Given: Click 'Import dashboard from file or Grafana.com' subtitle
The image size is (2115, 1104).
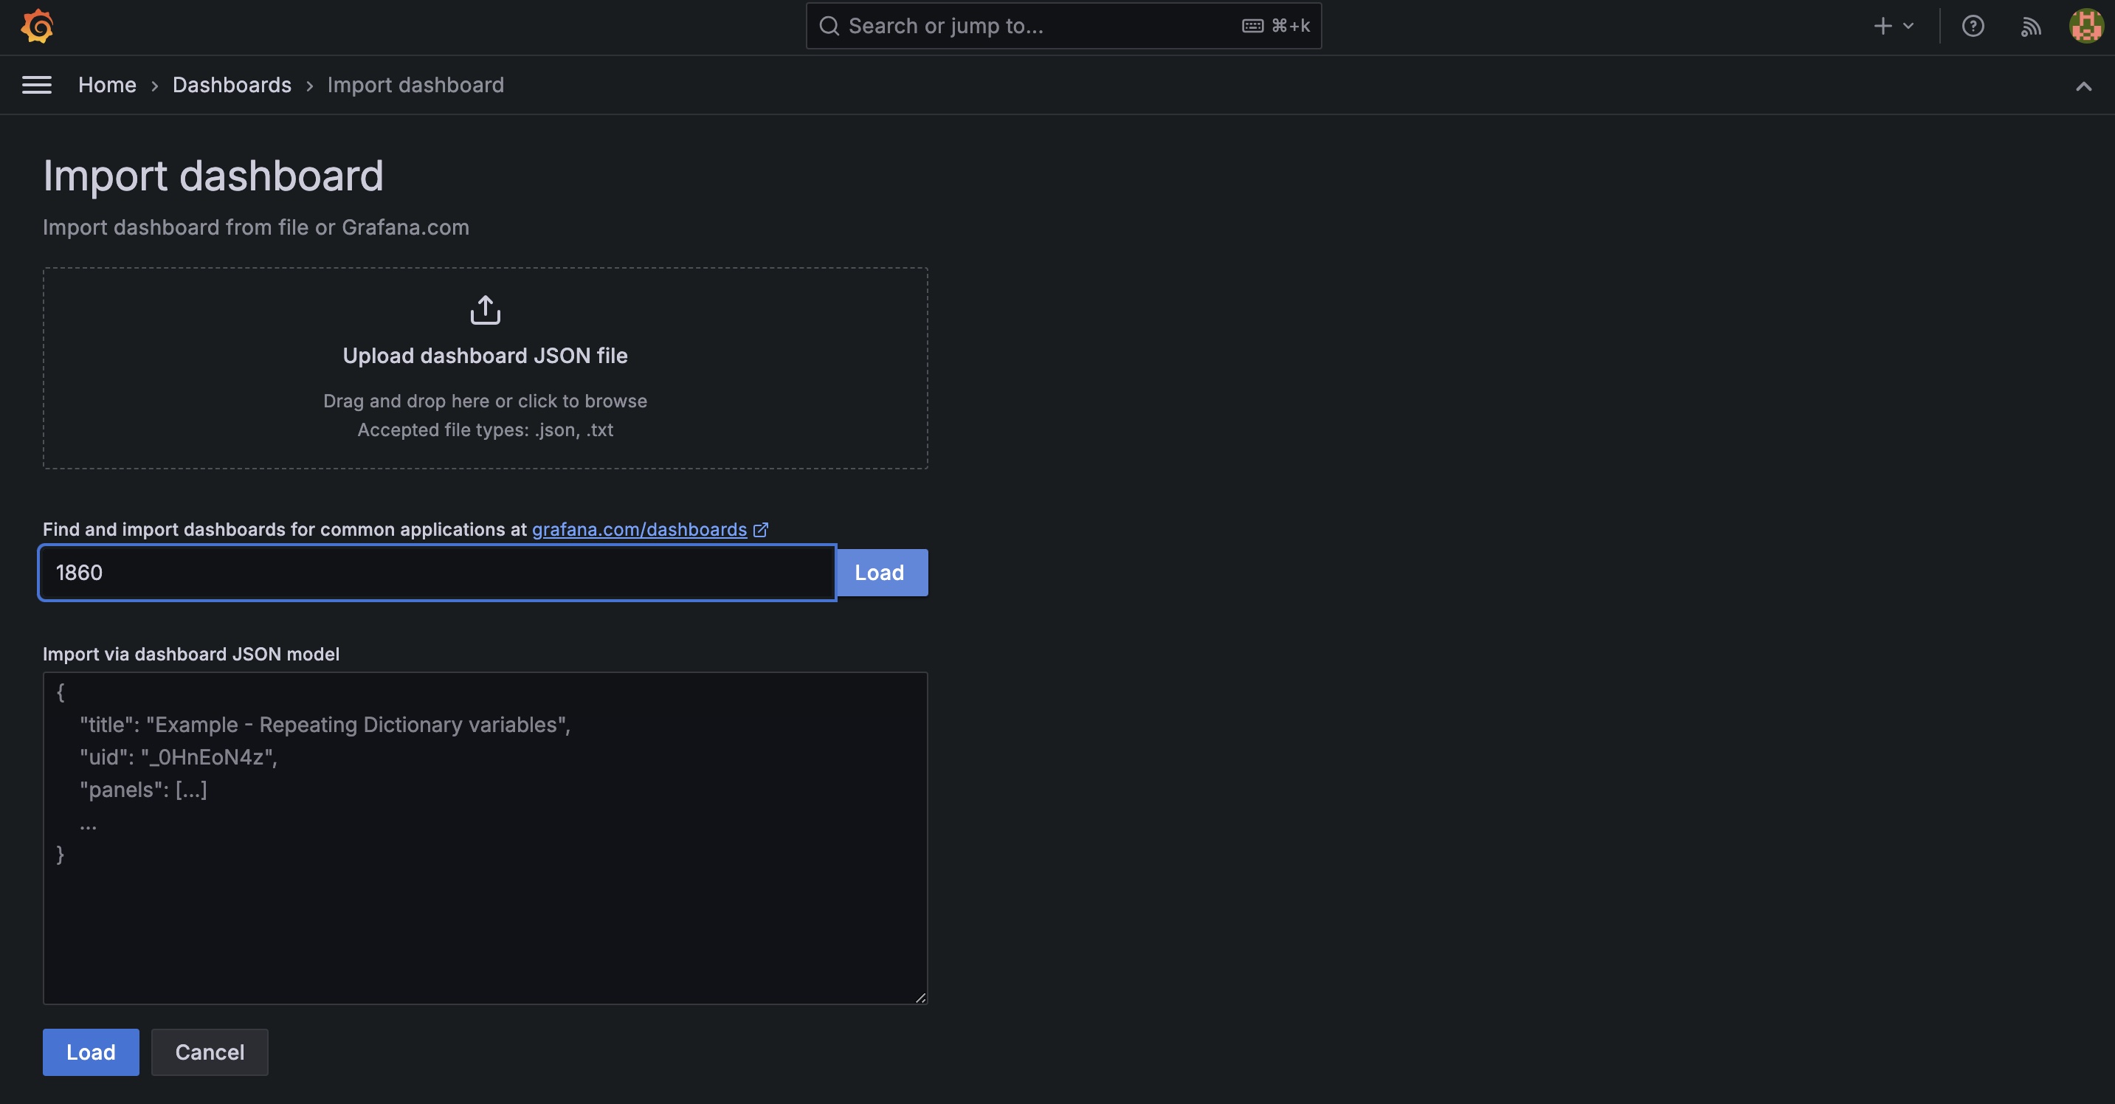Looking at the screenshot, I should point(255,227).
